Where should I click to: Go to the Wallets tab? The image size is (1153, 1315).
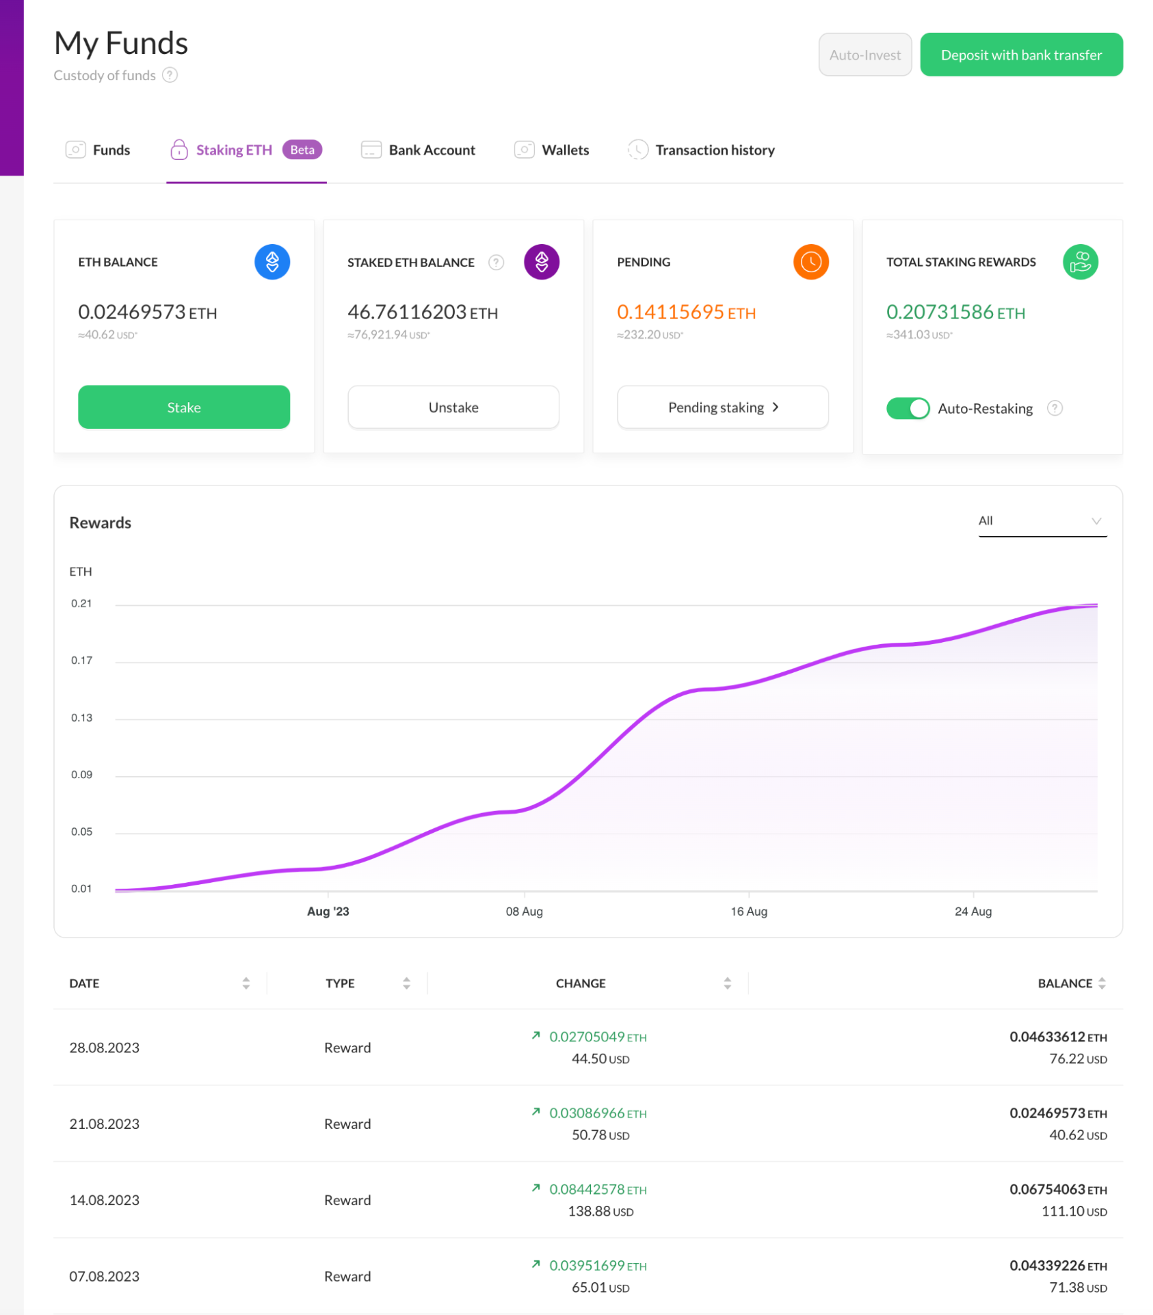[551, 150]
